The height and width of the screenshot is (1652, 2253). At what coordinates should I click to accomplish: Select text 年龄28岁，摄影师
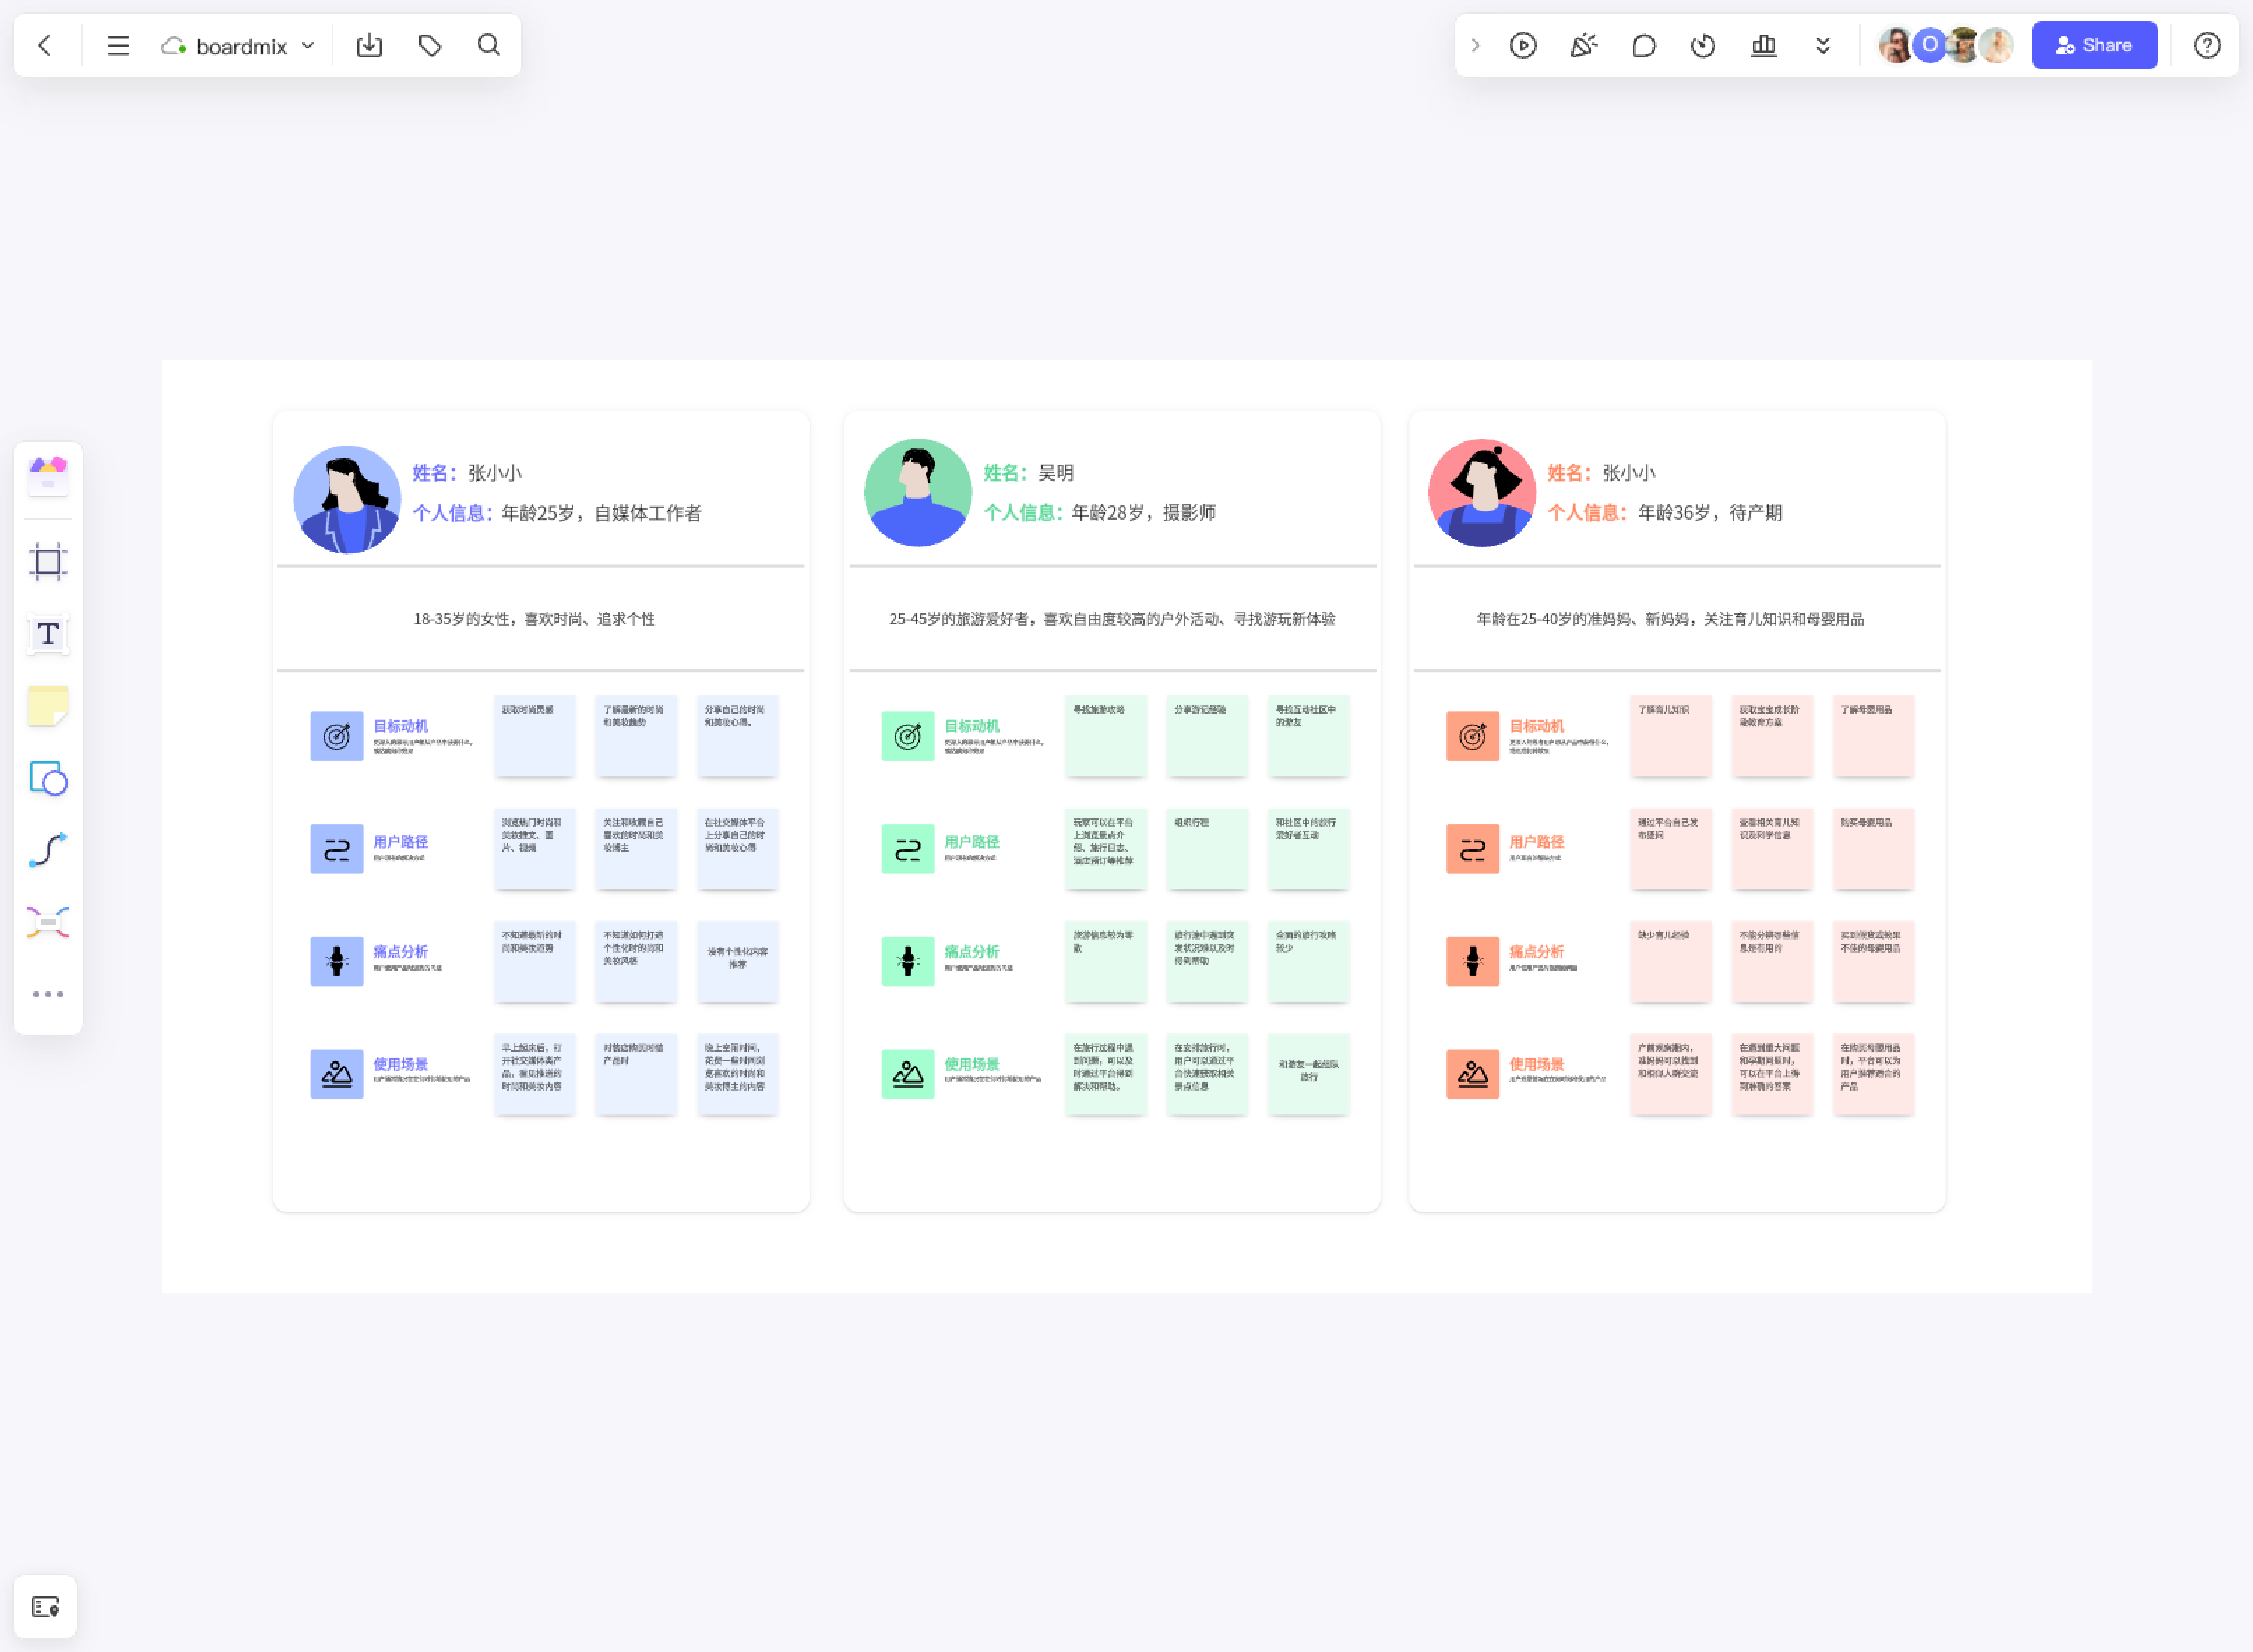[x=1144, y=513]
